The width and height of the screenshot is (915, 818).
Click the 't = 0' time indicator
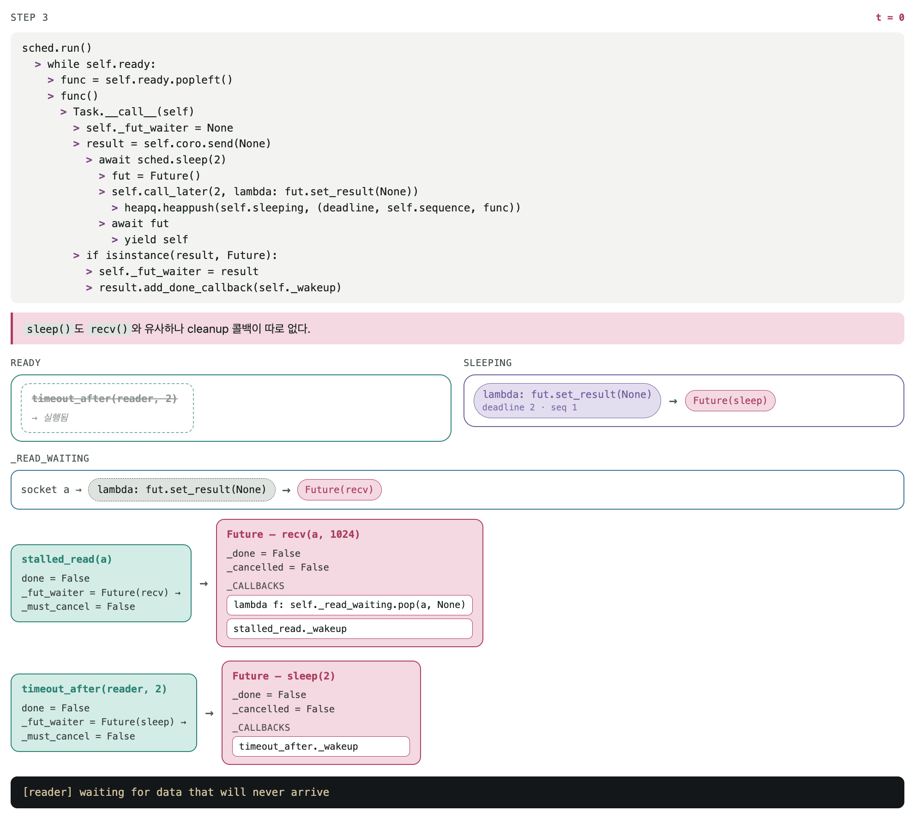click(890, 18)
